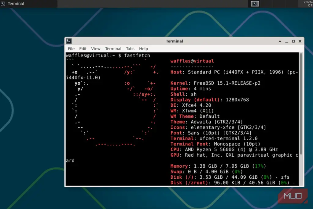
Task: Click the 'WM Theme: Default' line
Action: (195, 116)
